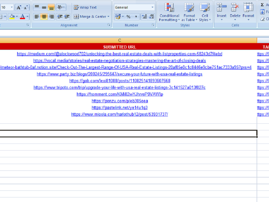
Task: Open the pastelink.net link
Action: (120, 107)
